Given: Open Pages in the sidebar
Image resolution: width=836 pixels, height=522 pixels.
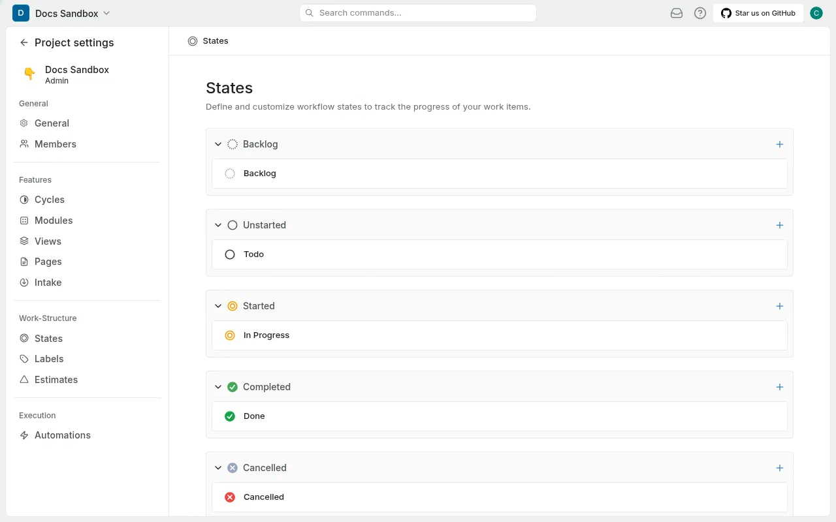Looking at the screenshot, I should [x=88, y=262].
